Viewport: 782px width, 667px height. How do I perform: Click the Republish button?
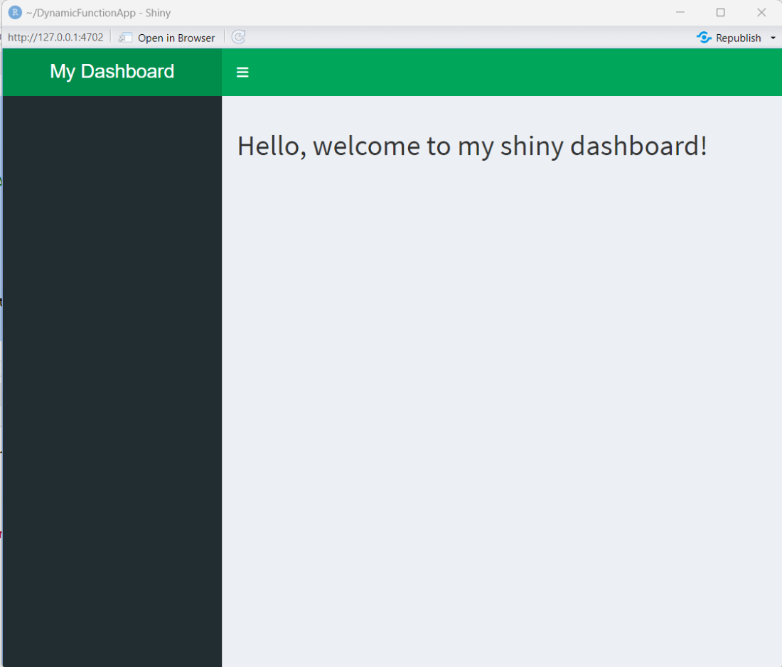click(729, 38)
